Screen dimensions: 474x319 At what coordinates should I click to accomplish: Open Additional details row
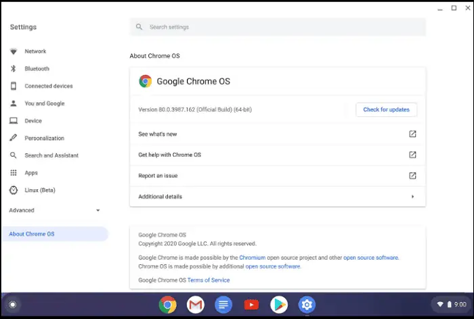tap(278, 197)
